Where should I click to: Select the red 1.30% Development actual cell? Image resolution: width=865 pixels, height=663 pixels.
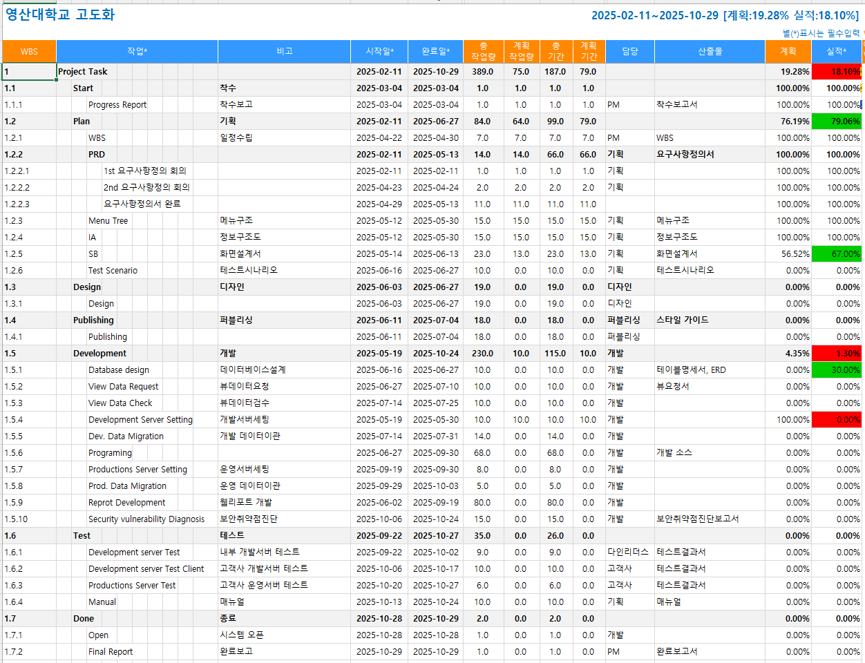(x=836, y=354)
